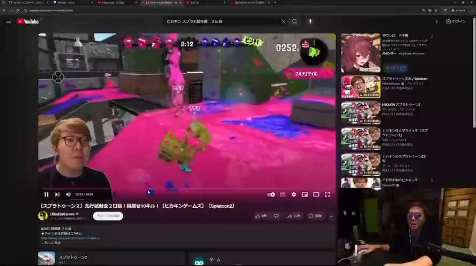476x266 pixels.
Task: Enable miniplayer mode
Action: tap(305, 194)
